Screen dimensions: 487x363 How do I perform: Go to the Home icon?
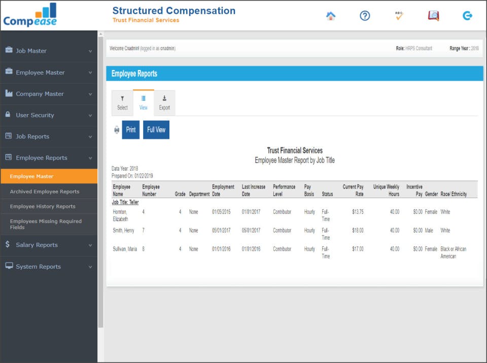tap(331, 16)
